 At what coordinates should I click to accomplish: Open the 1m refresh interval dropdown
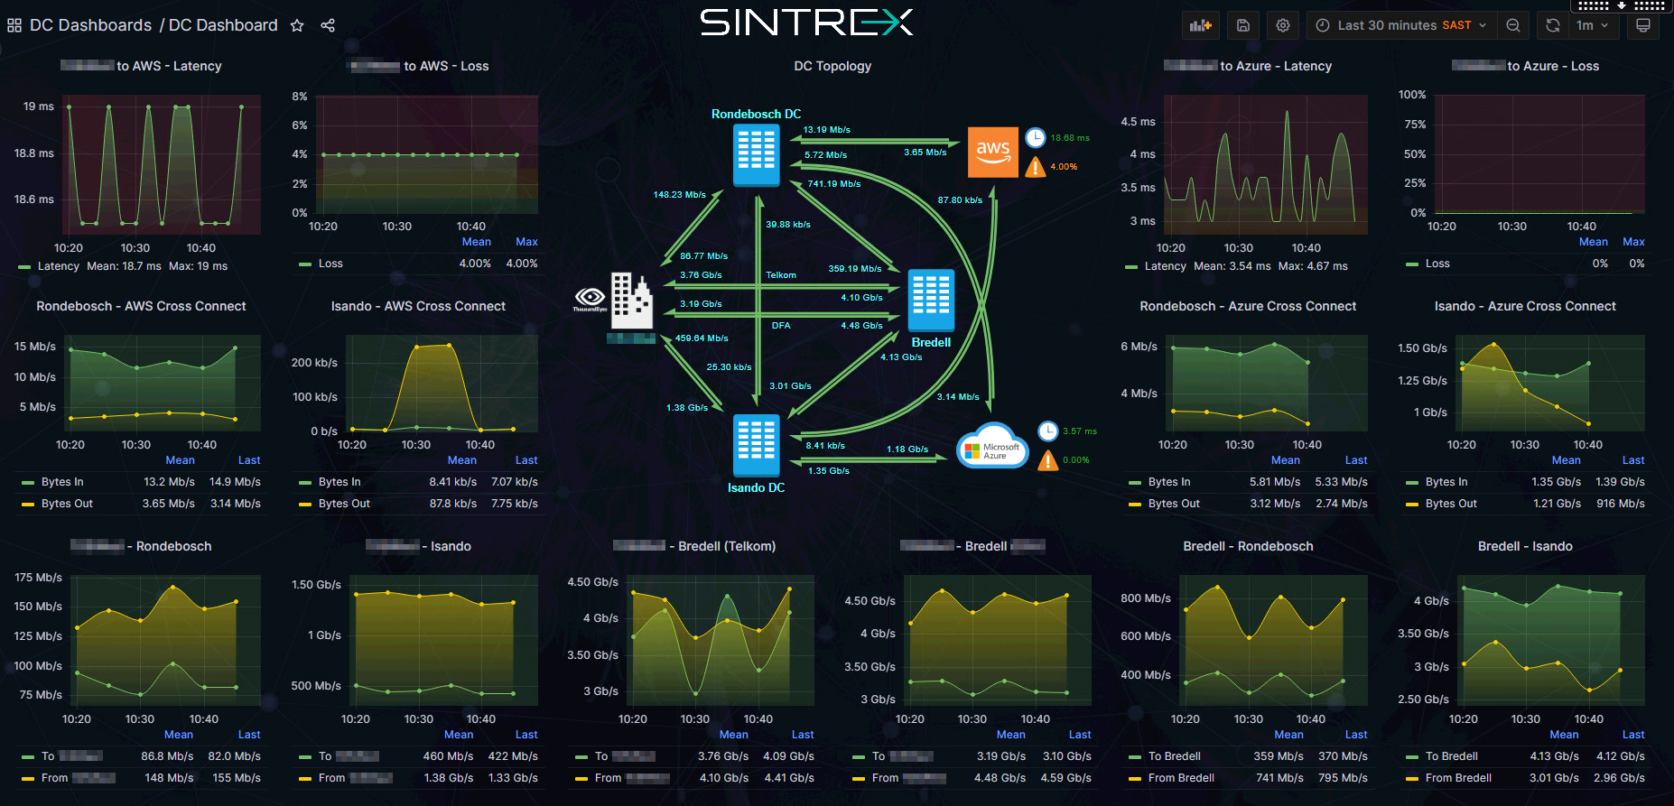1592,25
